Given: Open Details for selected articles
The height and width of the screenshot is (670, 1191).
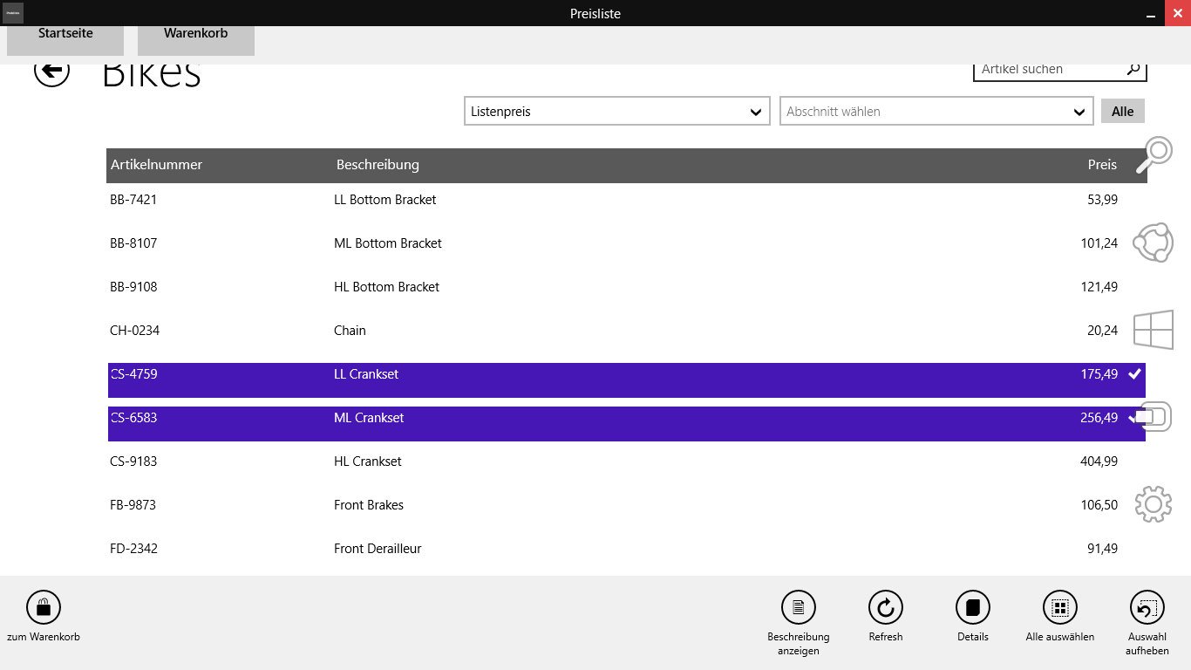Looking at the screenshot, I should (972, 607).
